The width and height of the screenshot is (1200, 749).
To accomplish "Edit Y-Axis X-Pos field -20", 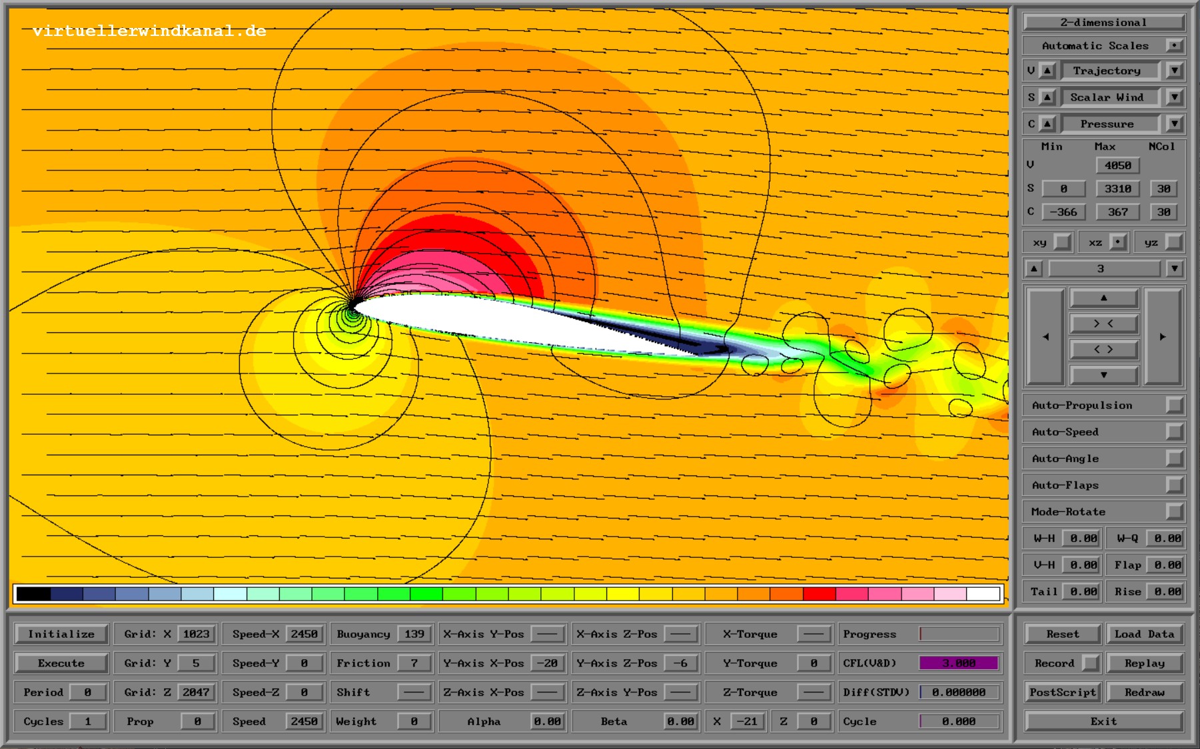I will [x=547, y=663].
